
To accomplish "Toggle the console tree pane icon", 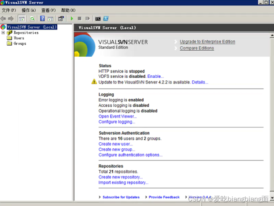I will (22, 18).
